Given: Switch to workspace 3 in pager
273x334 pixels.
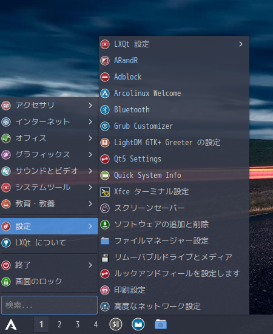Looking at the screenshot, I should [x=78, y=324].
